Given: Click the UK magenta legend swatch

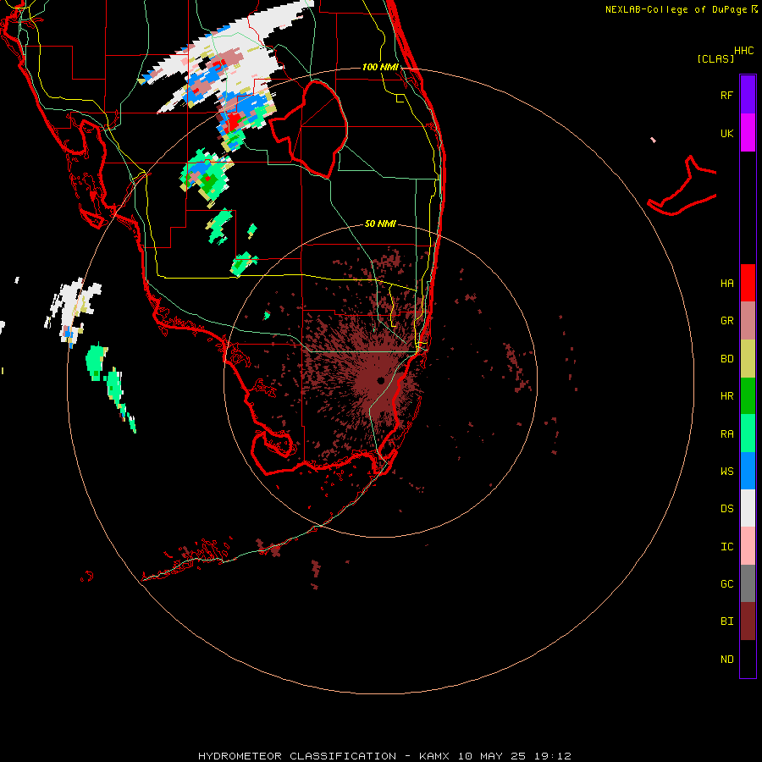Looking at the screenshot, I should pyautogui.click(x=748, y=133).
